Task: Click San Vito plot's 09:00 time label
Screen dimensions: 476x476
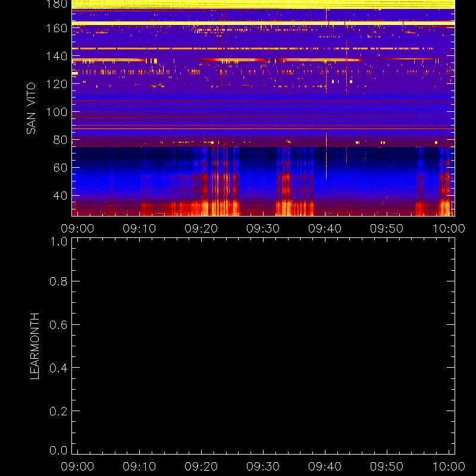Action: [77, 228]
